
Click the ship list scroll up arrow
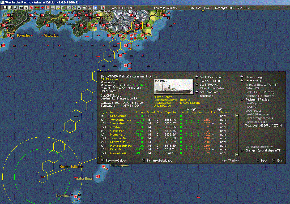(x=237, y=116)
